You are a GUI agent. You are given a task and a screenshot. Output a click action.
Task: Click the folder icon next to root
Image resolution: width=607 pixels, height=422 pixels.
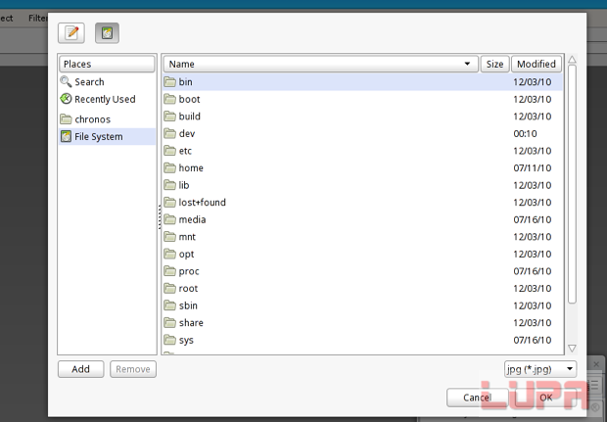point(169,289)
